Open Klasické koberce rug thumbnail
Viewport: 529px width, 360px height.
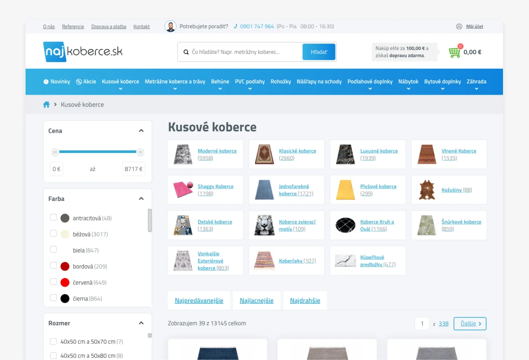click(264, 154)
